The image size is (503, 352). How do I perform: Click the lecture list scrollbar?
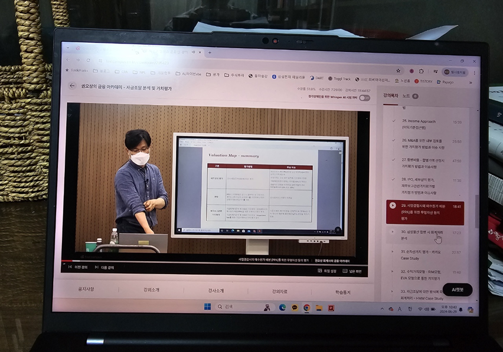pos(476,212)
